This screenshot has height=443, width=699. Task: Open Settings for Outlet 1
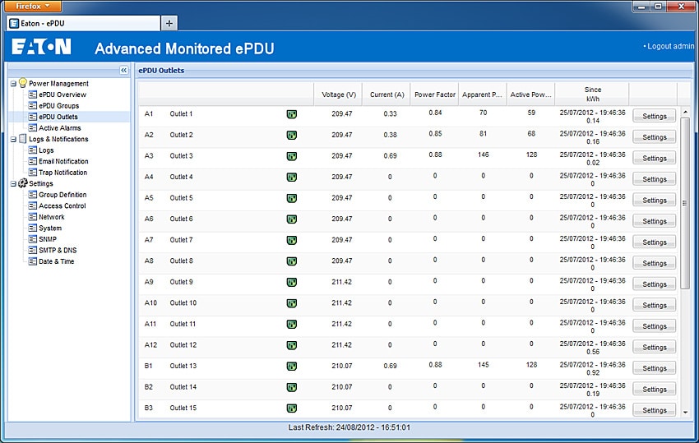[x=654, y=116]
